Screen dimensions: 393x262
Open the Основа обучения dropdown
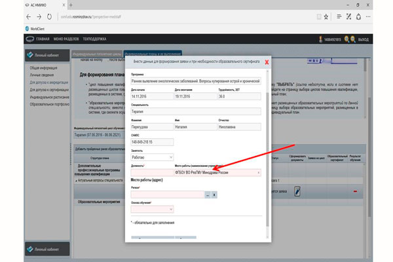pyautogui.click(x=153, y=210)
